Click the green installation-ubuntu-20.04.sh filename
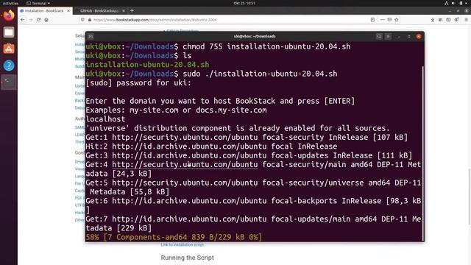Image resolution: width=471 pixels, height=265 pixels. click(147, 65)
